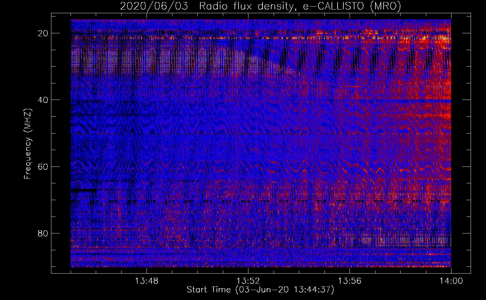
Task: Click the 13:52 time tick label
Action: (248, 281)
